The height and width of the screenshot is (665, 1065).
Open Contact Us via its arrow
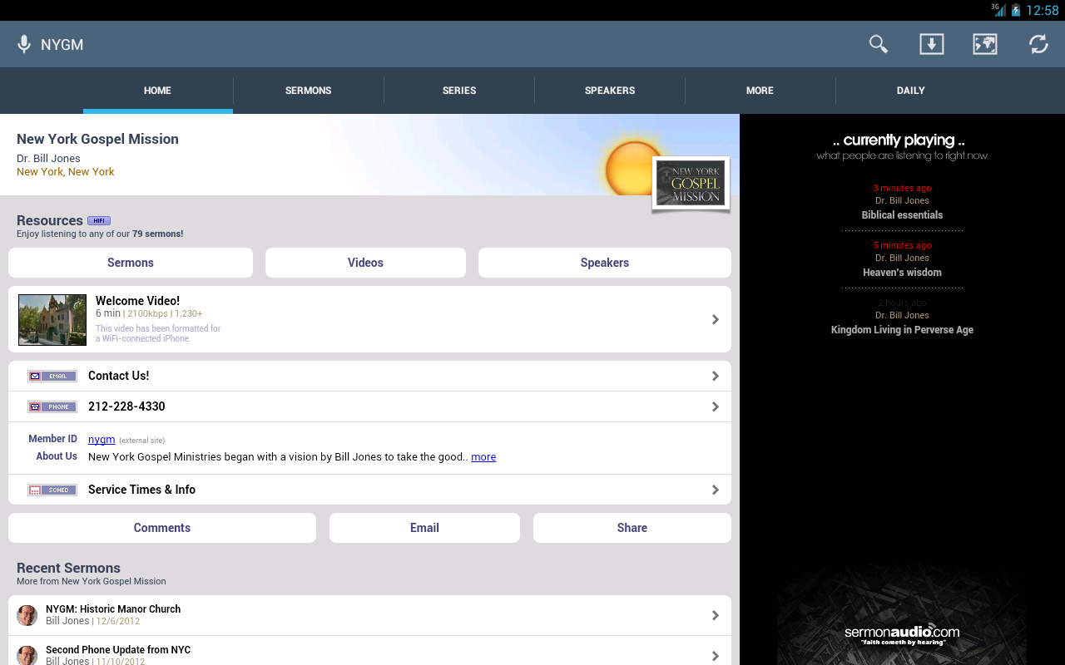coord(716,376)
